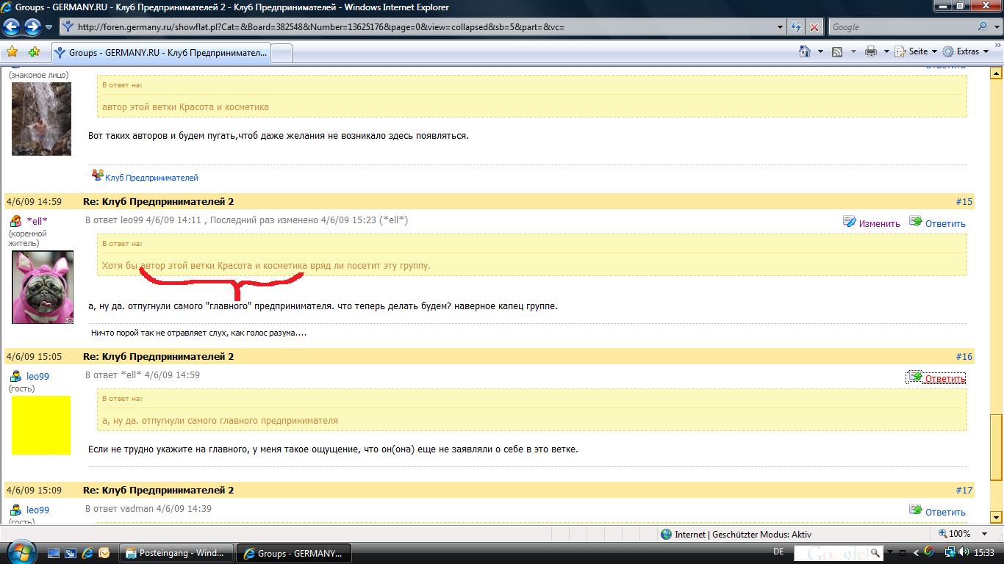Open Favorites Center via the star icon
This screenshot has width=1004, height=564.
click(12, 52)
